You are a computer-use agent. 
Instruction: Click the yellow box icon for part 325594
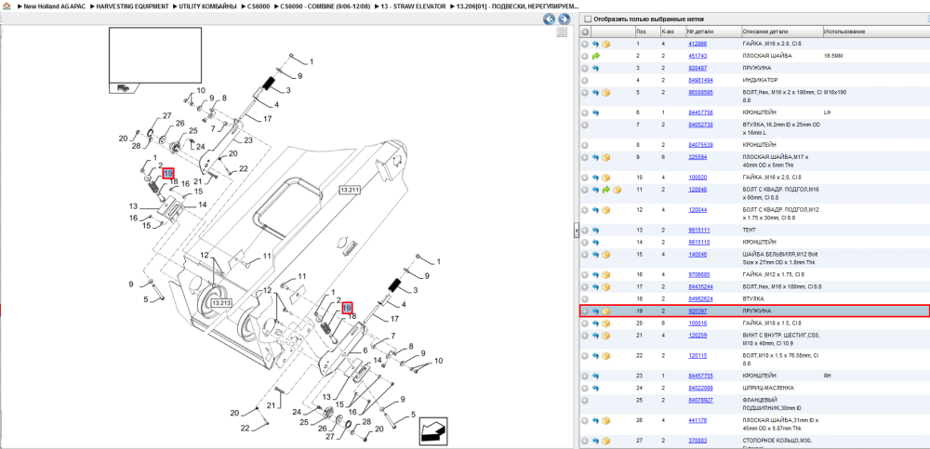[606, 158]
